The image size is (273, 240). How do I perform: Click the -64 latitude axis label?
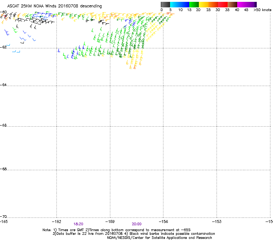click(3, 85)
